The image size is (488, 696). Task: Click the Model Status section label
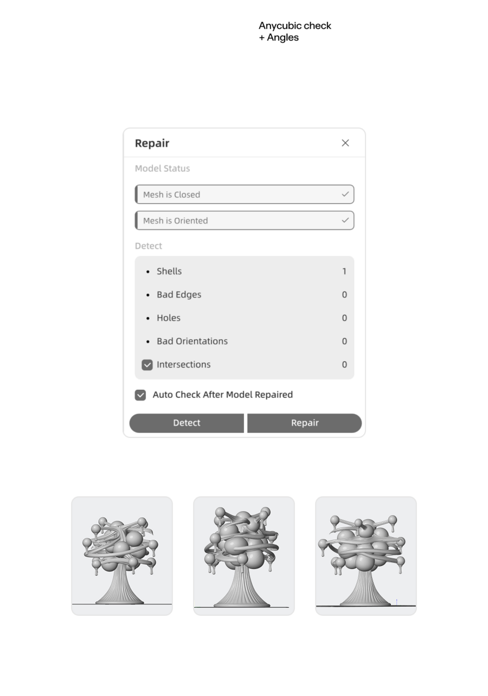pos(163,169)
